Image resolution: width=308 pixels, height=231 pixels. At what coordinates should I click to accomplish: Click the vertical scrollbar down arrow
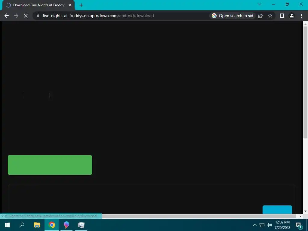coord(305,211)
